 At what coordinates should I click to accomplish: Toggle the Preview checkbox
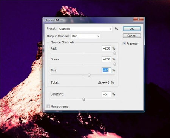124,43
